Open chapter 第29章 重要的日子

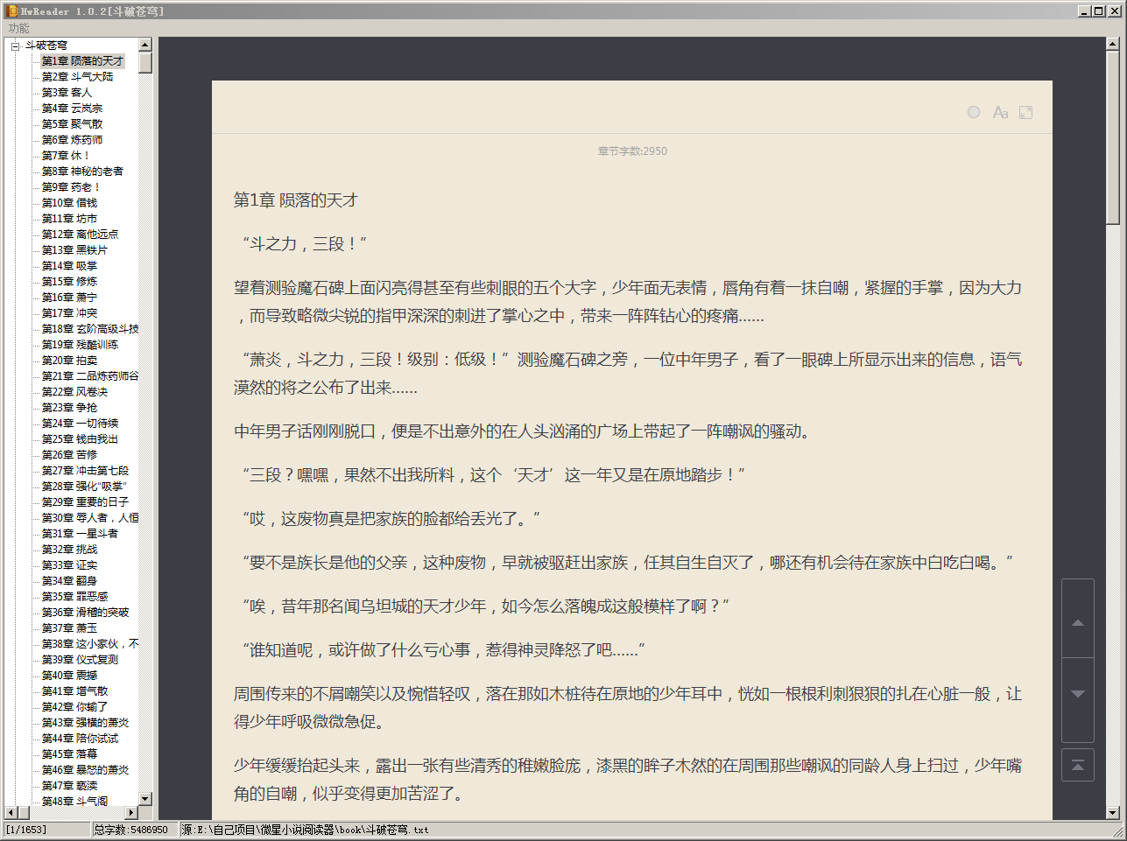pos(85,502)
